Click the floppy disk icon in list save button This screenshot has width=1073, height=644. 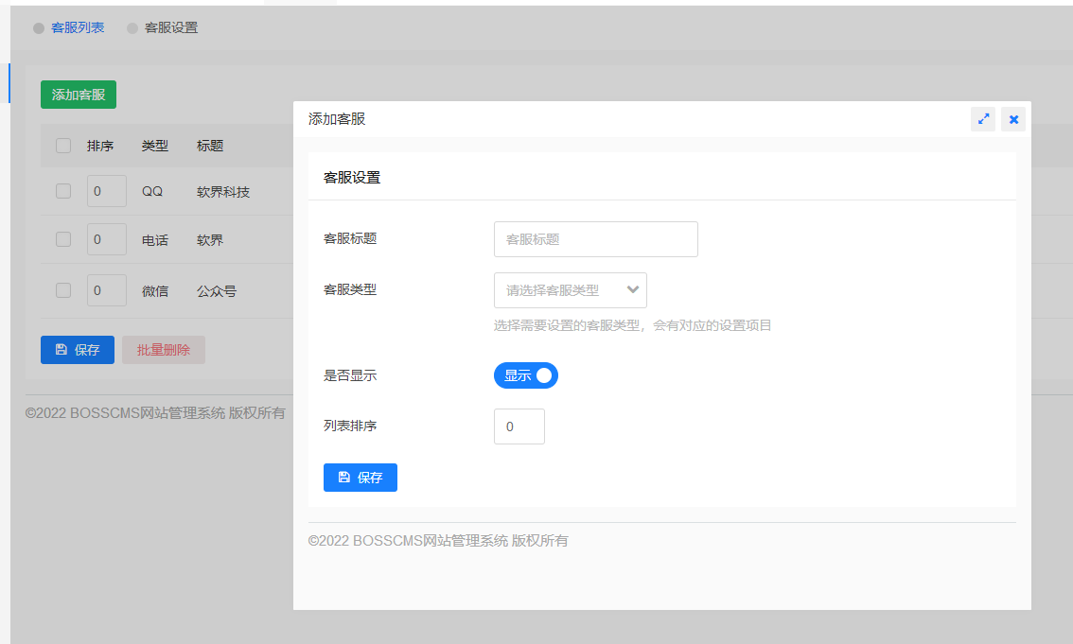(x=61, y=350)
